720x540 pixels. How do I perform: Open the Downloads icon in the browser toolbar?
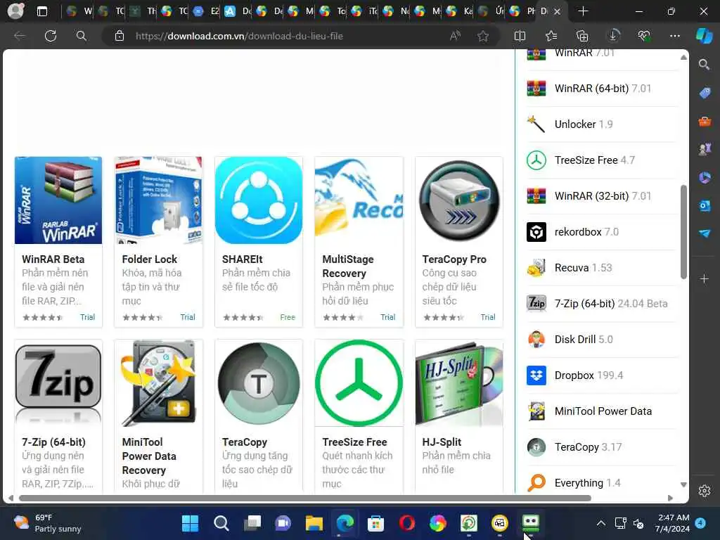(613, 36)
